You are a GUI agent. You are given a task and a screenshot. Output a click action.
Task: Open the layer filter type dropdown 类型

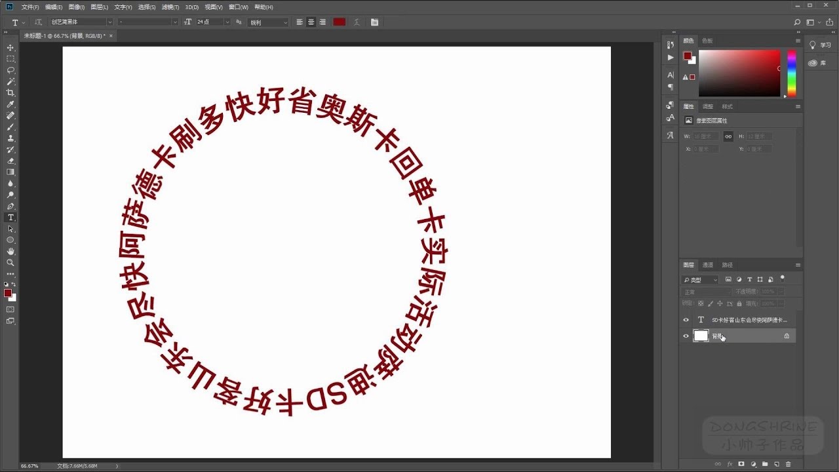(x=701, y=280)
